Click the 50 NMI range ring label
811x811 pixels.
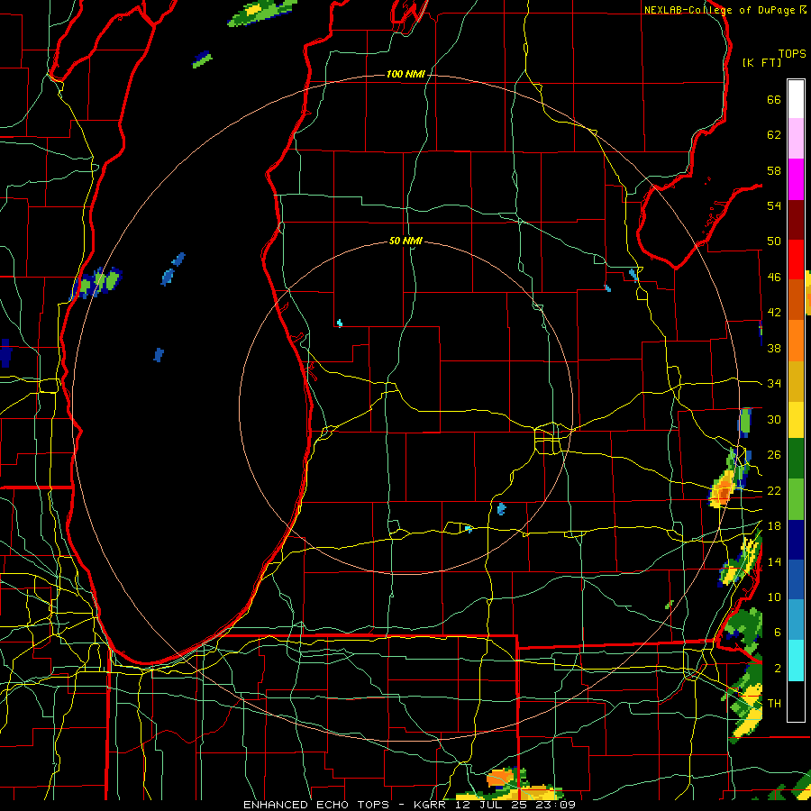click(405, 241)
